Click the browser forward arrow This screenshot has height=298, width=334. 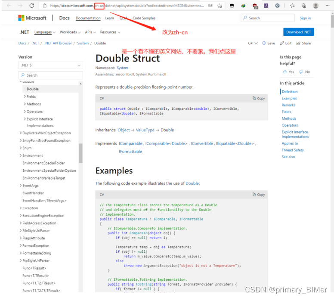[21, 6]
